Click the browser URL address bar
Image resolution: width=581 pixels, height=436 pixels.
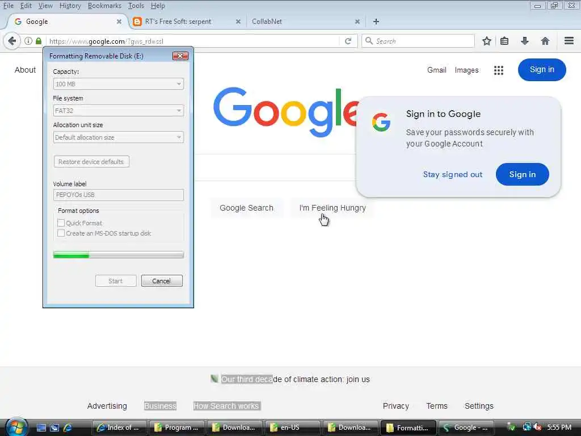193,41
